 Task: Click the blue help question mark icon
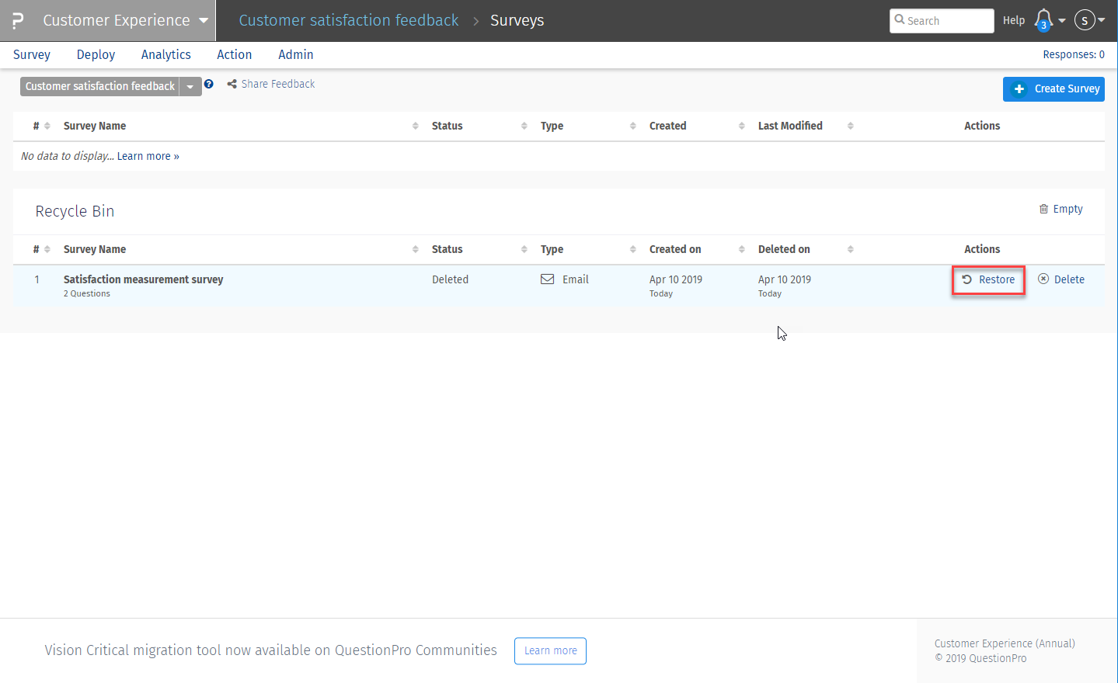(208, 84)
